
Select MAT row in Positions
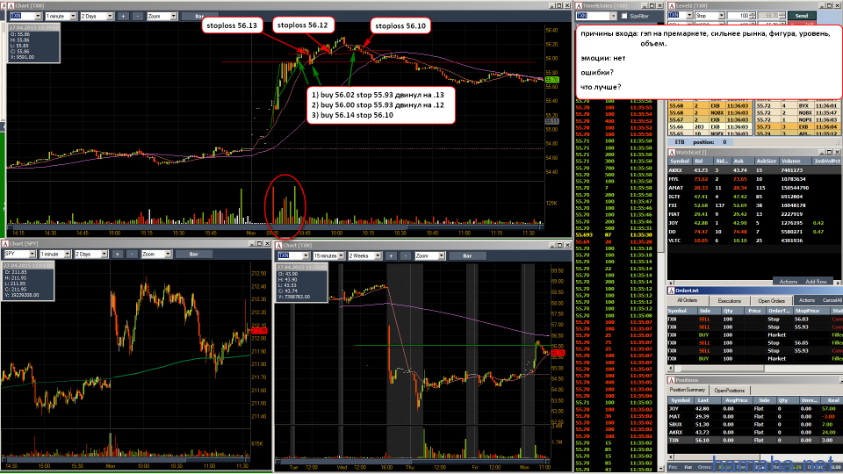[755, 416]
